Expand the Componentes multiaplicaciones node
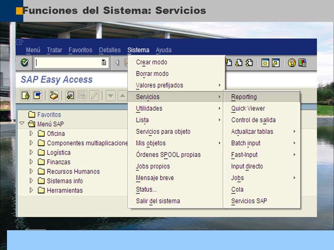This screenshot has width=334, height=250. [x=31, y=143]
